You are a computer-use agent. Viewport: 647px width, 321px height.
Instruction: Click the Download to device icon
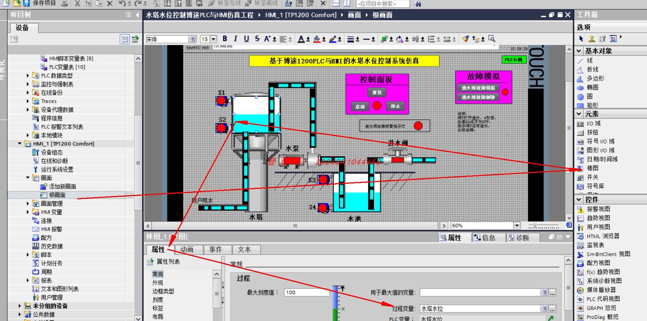[167, 3]
